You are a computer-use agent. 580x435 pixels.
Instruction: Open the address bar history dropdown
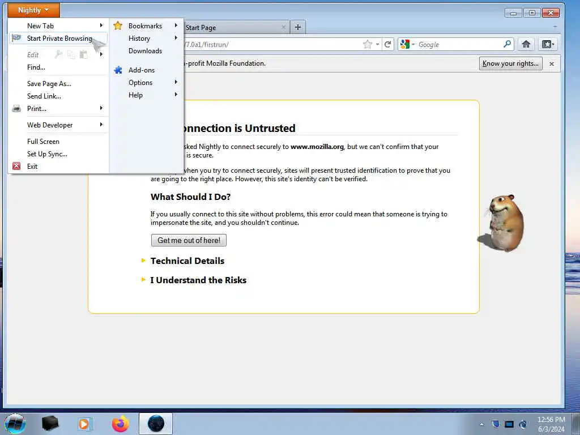click(x=377, y=44)
